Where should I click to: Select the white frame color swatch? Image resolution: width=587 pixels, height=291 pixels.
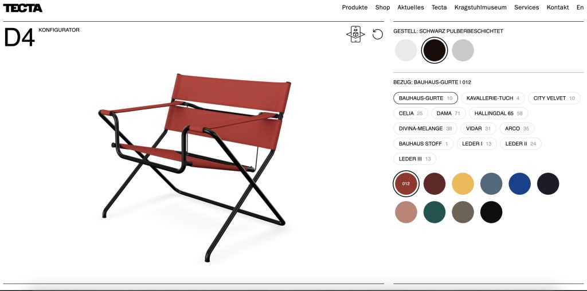406,50
